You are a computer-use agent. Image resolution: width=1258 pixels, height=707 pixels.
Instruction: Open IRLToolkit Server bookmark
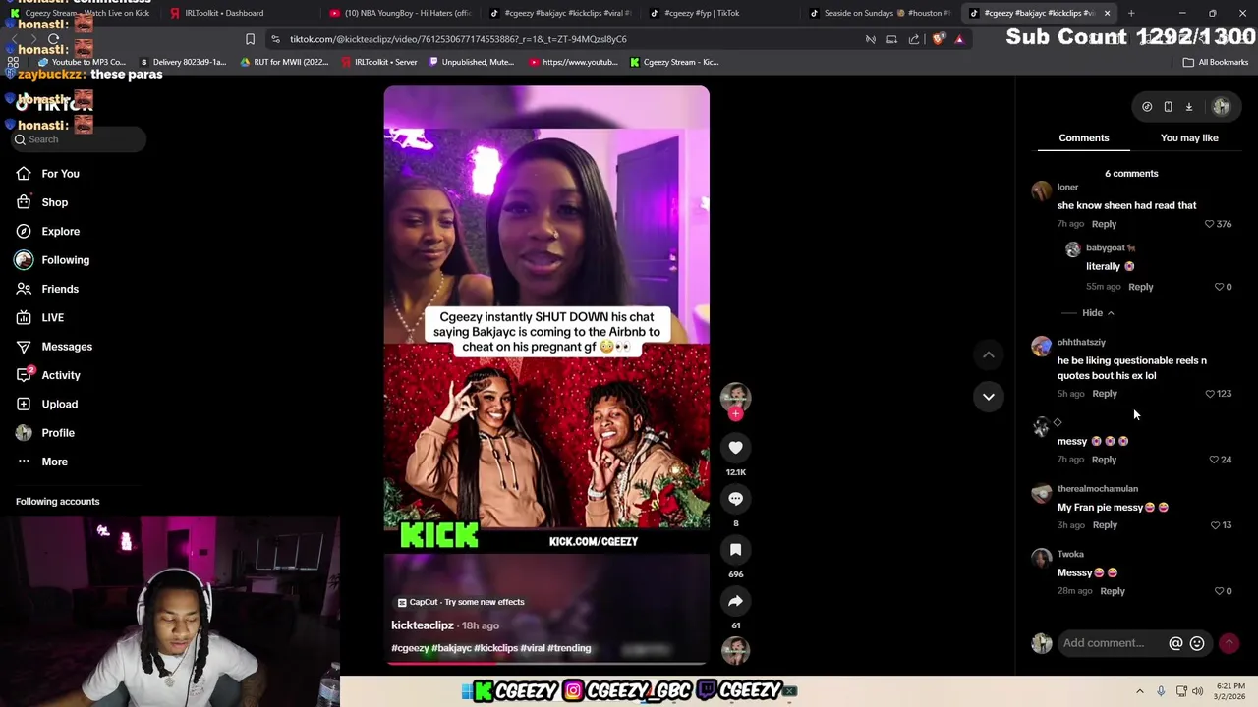378,62
